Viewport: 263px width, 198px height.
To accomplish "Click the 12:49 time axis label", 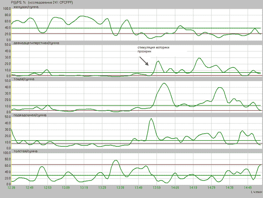I will pos(29,187).
